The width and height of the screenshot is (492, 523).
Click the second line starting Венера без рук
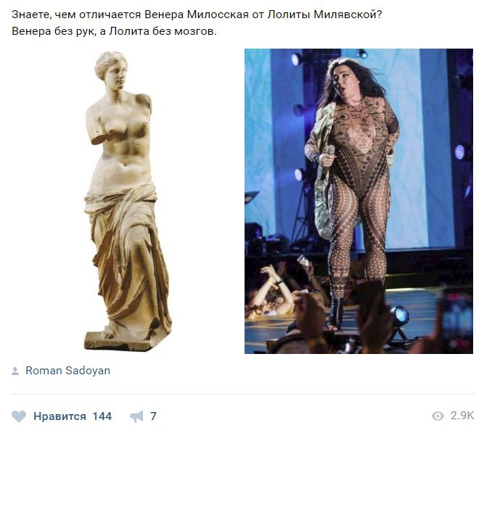(x=114, y=31)
